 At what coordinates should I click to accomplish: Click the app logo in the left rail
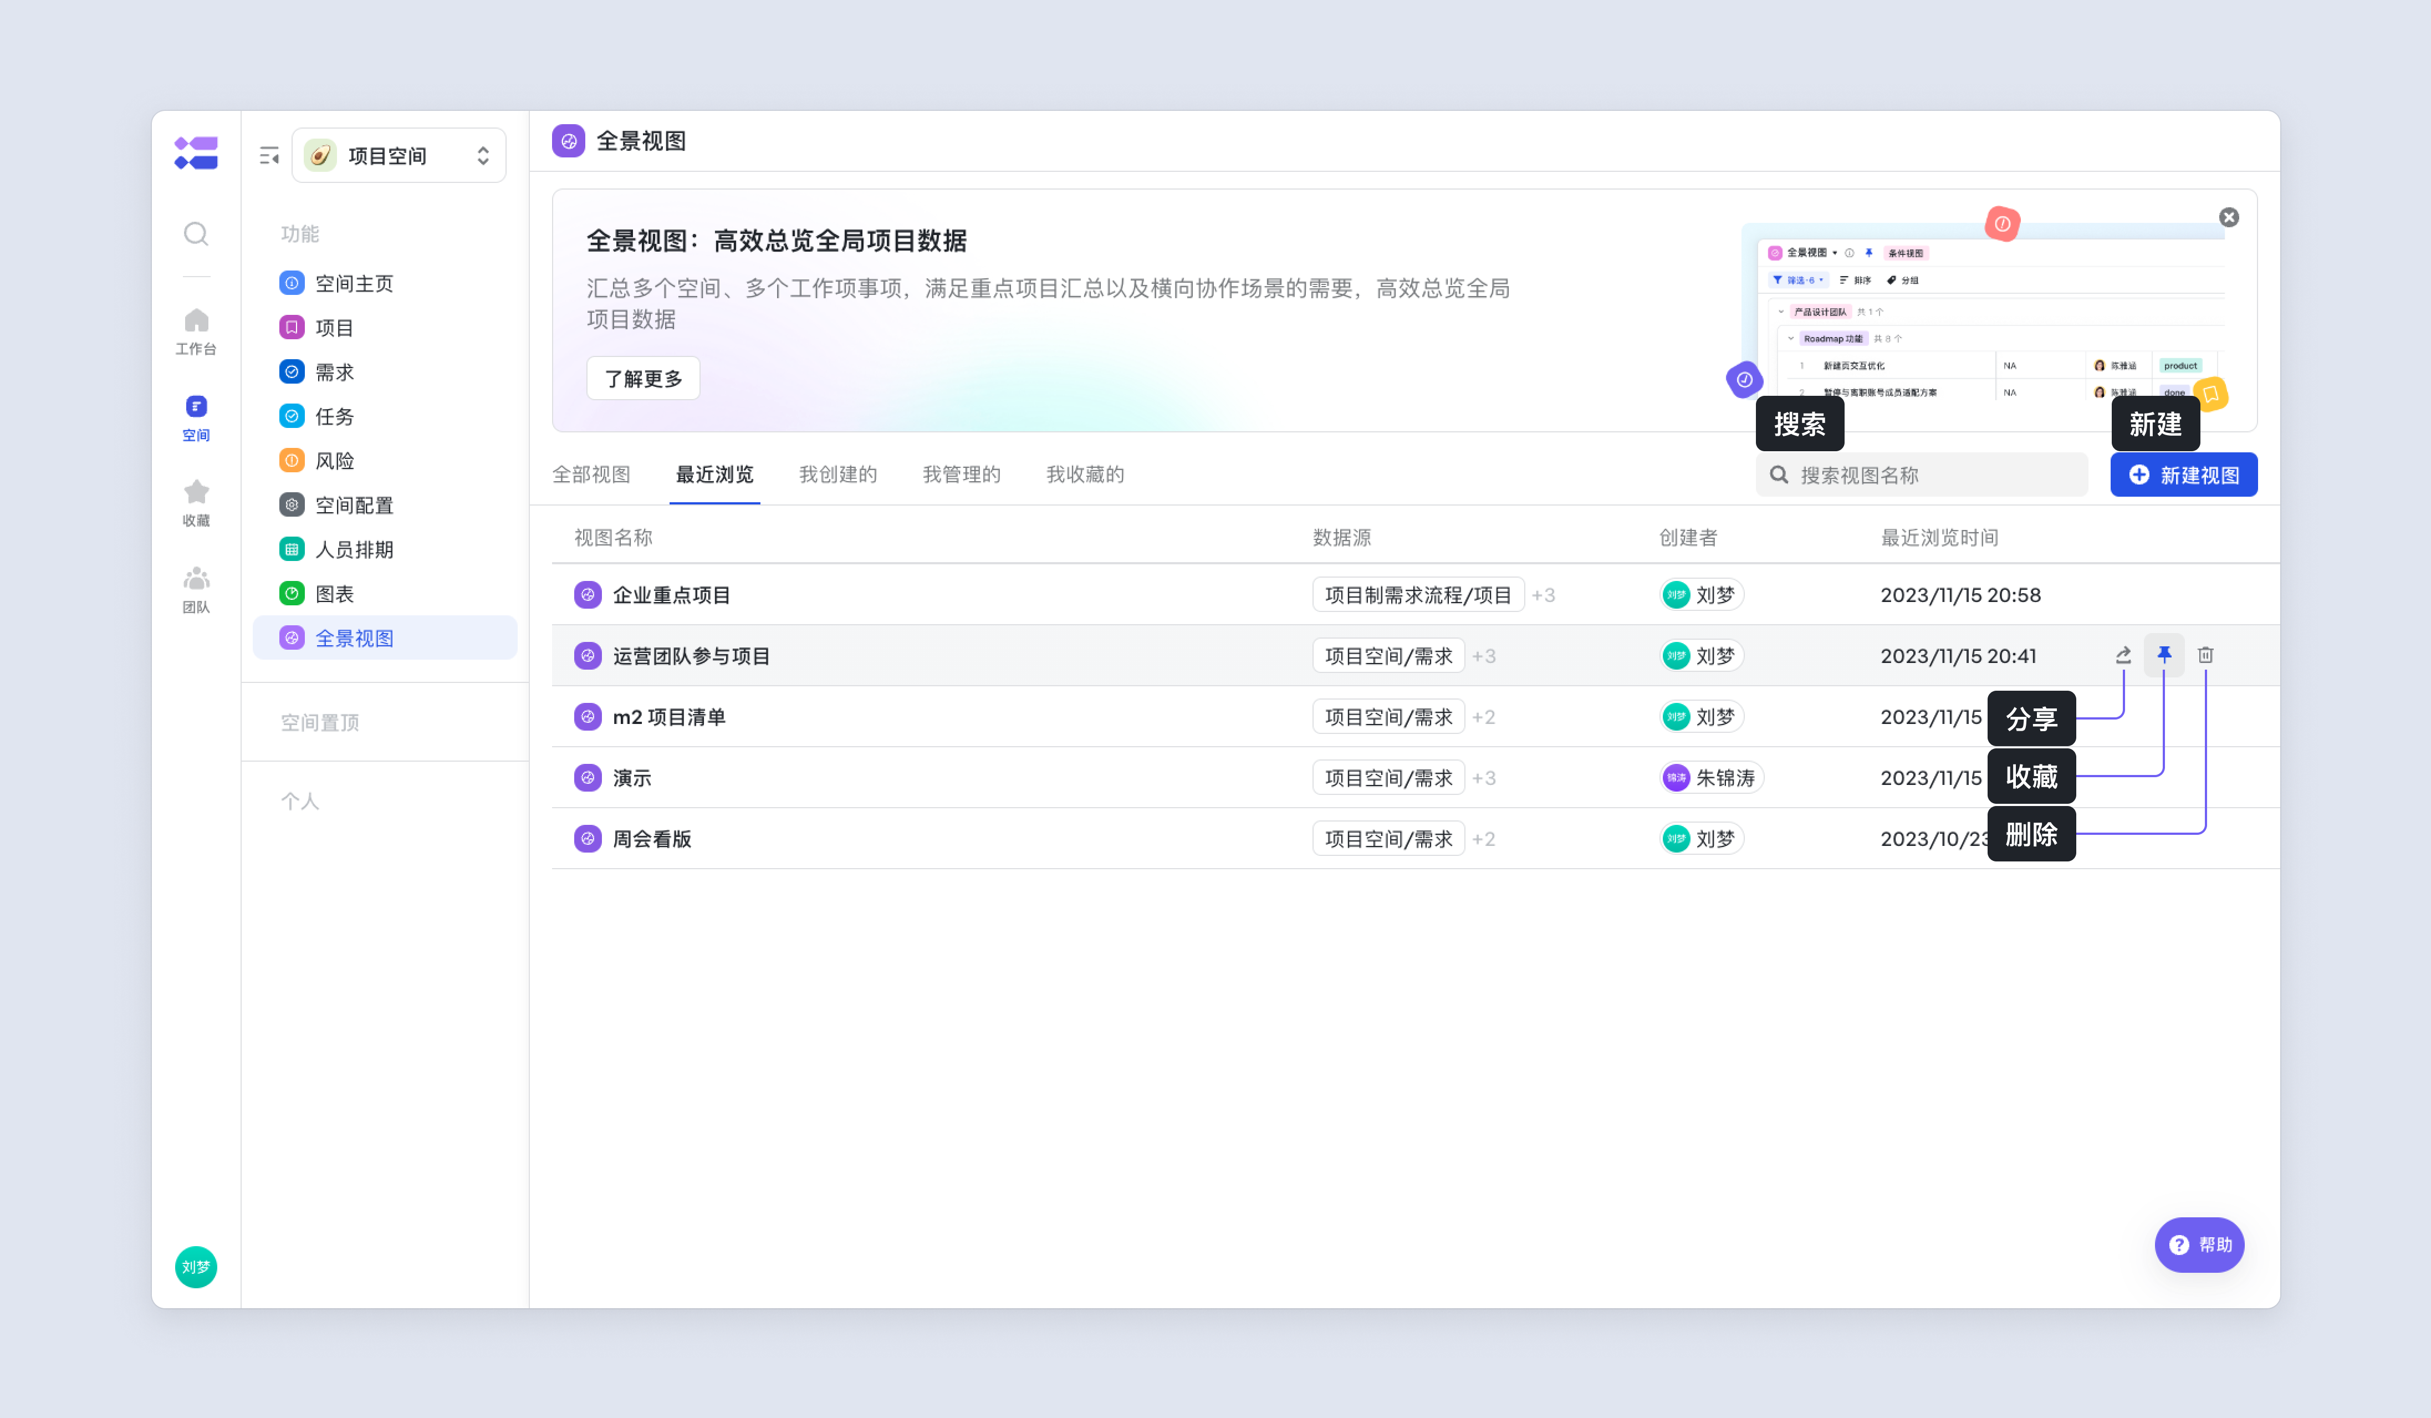point(196,154)
